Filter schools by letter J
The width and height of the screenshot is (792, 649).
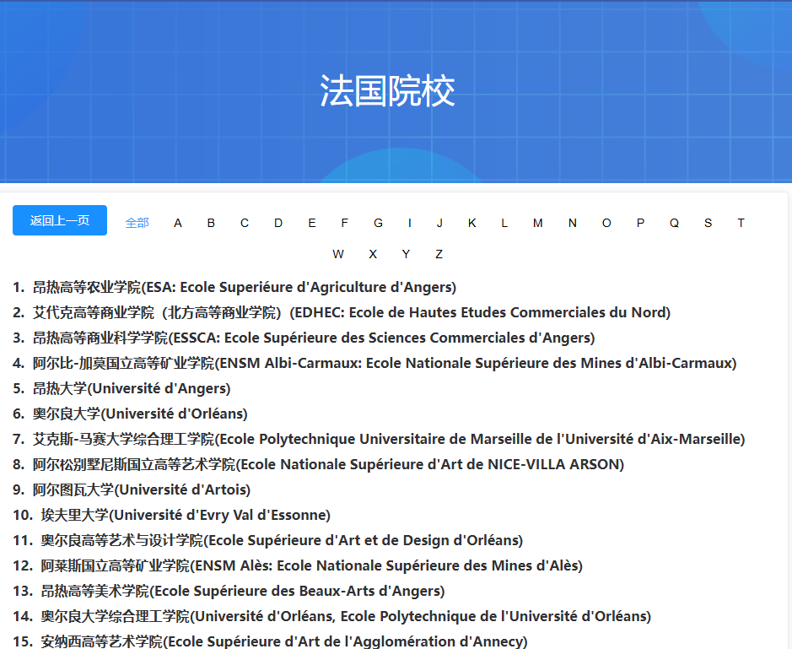(x=440, y=223)
